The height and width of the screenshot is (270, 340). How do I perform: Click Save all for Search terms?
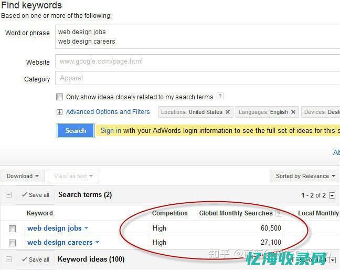tap(35, 195)
